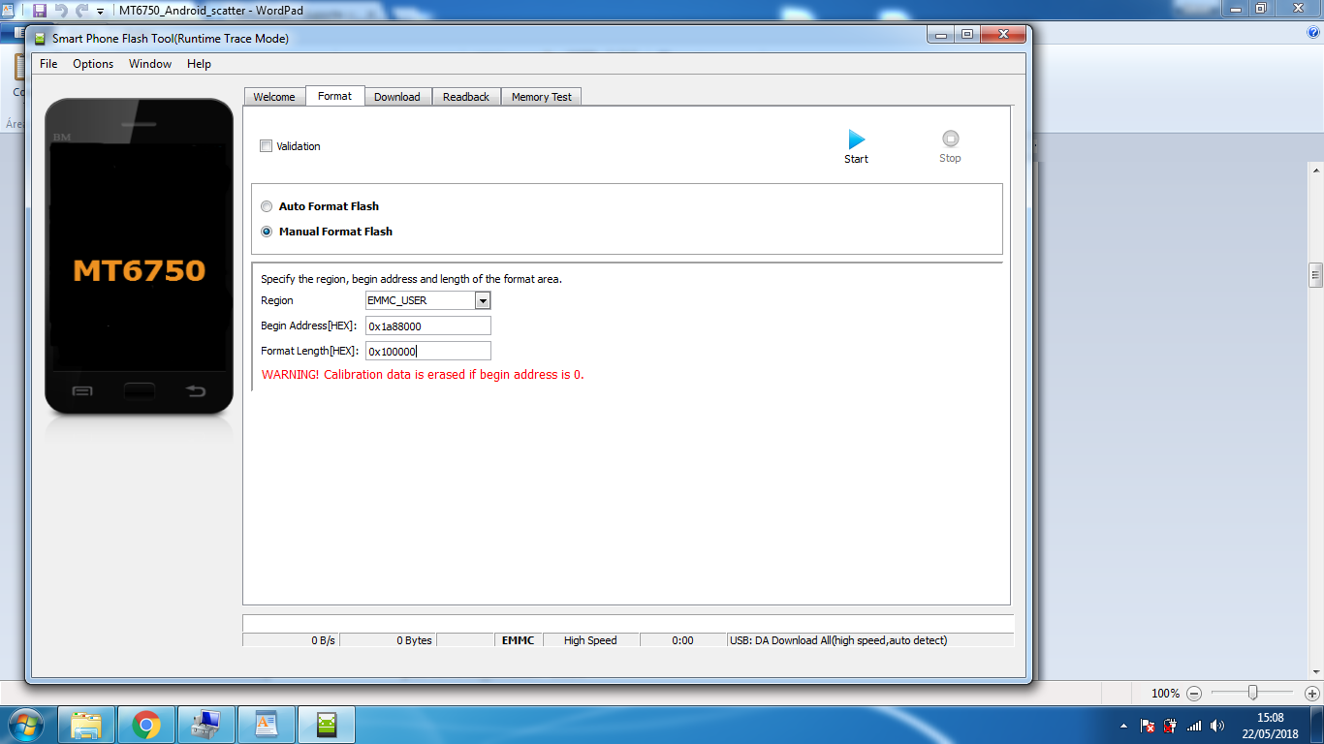Click the Smart Phone Flash Tool taskbar icon
Image resolution: width=1324 pixels, height=744 pixels.
[x=327, y=725]
